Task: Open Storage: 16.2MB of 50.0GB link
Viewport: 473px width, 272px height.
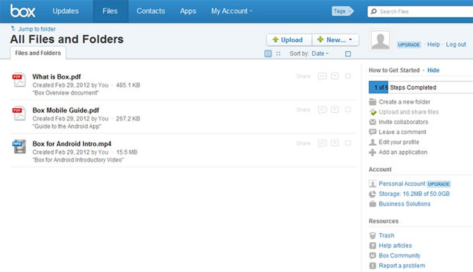Action: tap(414, 194)
